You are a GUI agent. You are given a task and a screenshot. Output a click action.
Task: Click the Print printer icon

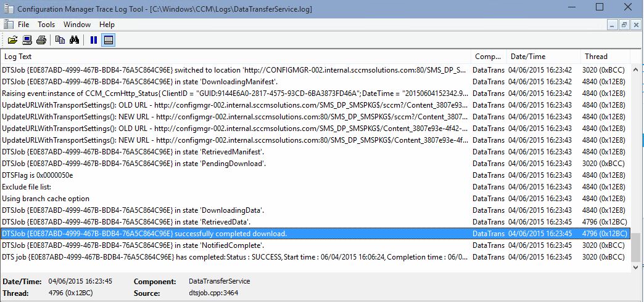(41, 41)
